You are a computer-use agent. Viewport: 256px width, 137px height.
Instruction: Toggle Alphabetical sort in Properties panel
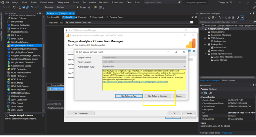pyautogui.click(x=206, y=93)
